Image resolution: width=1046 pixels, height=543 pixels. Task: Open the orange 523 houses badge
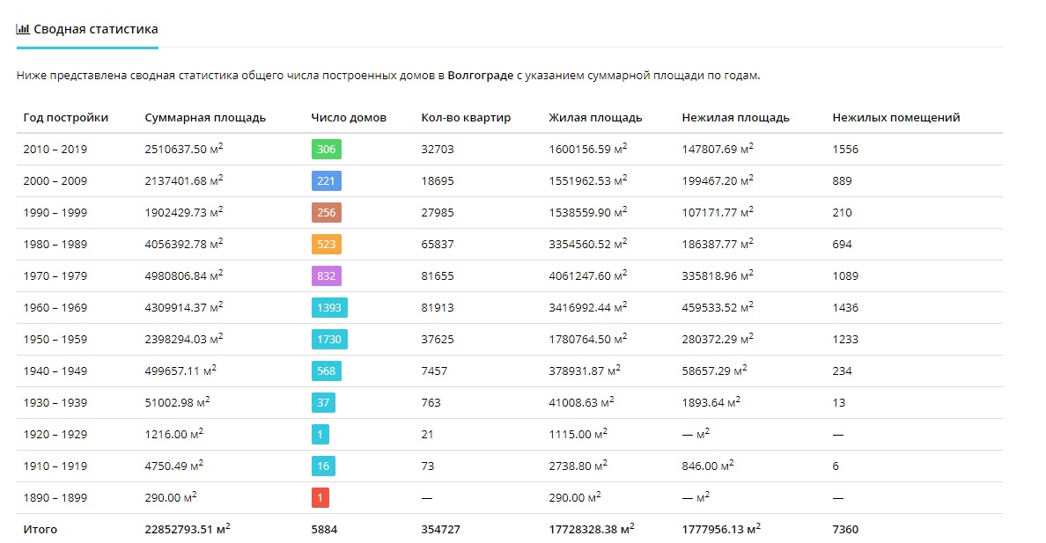[x=326, y=245]
